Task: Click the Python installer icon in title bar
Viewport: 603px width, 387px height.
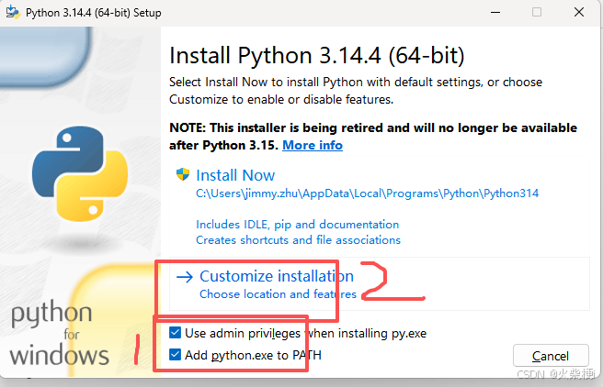Action: point(13,12)
